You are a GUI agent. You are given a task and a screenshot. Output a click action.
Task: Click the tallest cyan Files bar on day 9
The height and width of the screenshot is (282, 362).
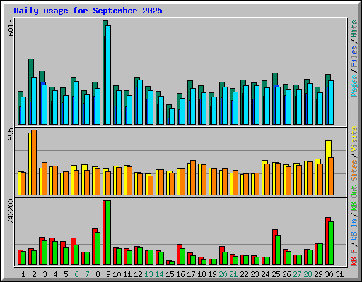(x=108, y=75)
